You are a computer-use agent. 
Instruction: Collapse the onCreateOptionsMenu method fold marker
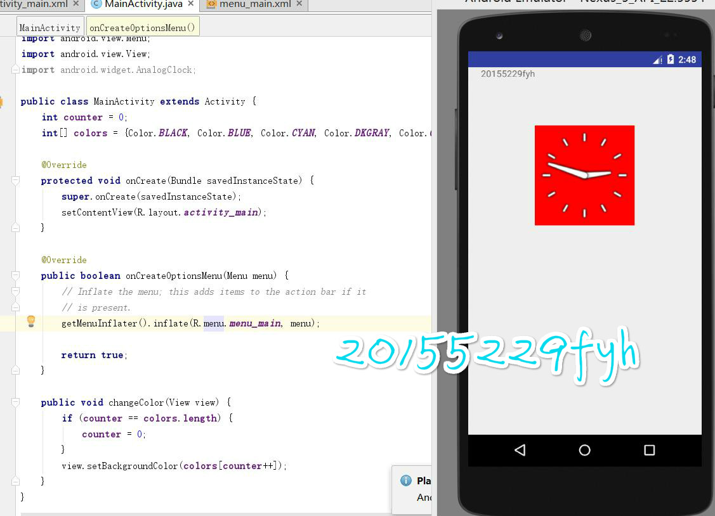point(15,276)
